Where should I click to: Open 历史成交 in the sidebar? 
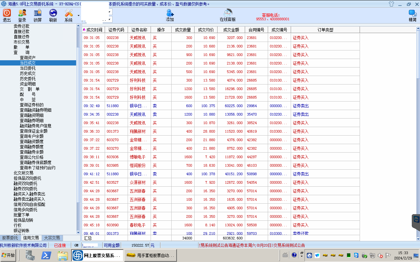point(28,73)
